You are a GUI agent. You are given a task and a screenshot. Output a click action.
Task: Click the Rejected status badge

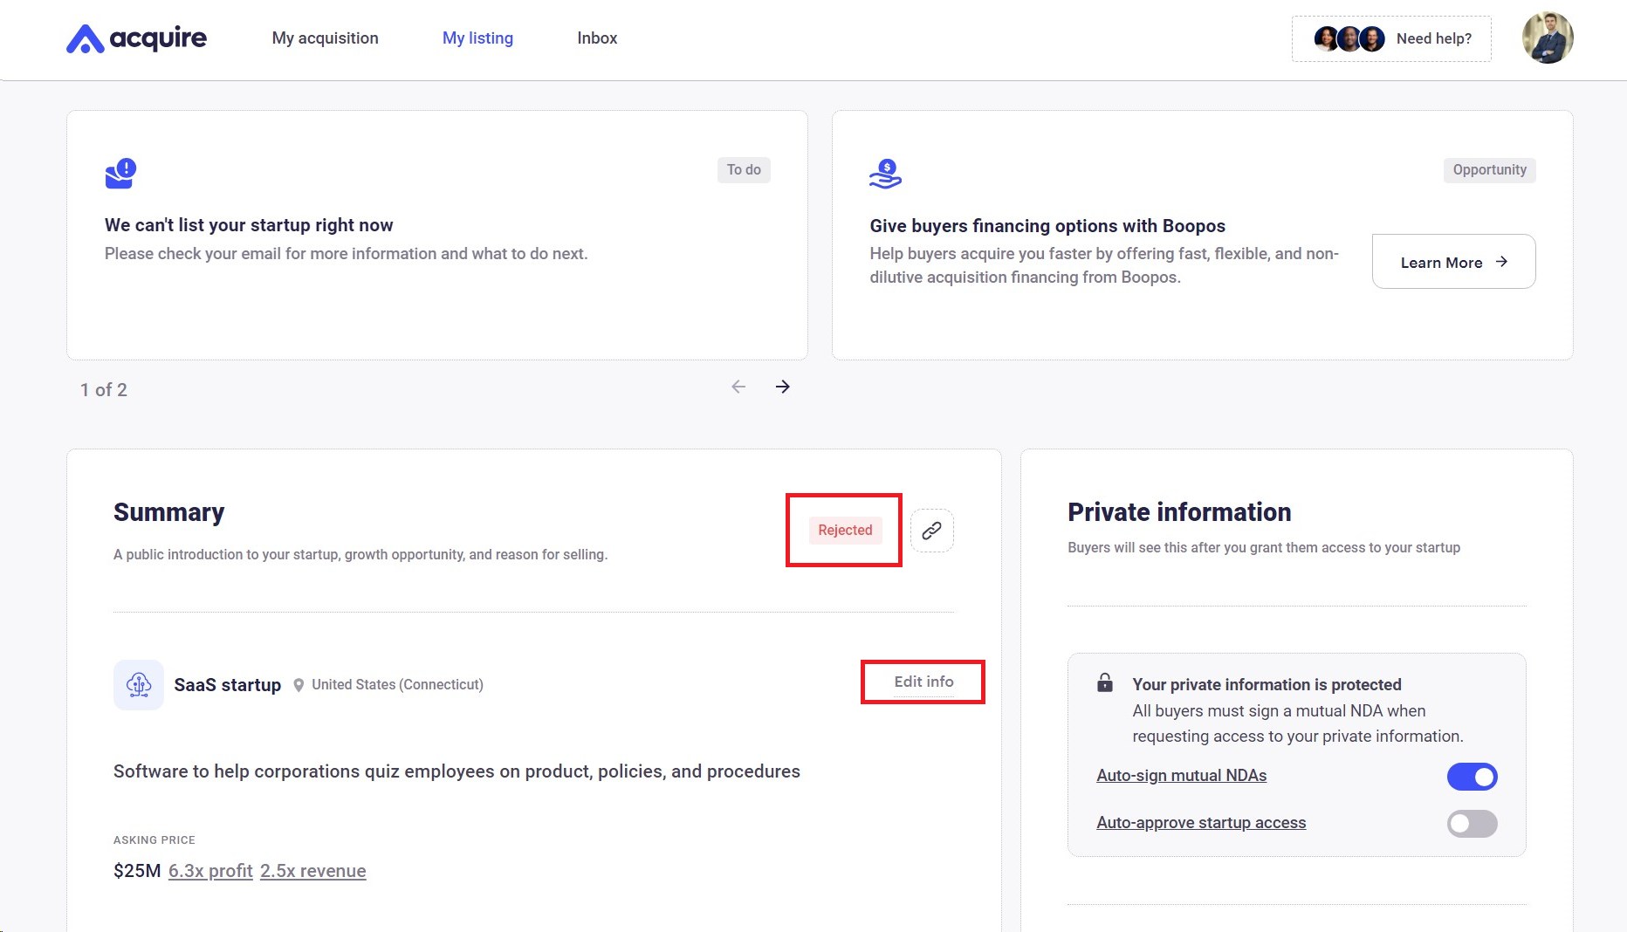(844, 531)
